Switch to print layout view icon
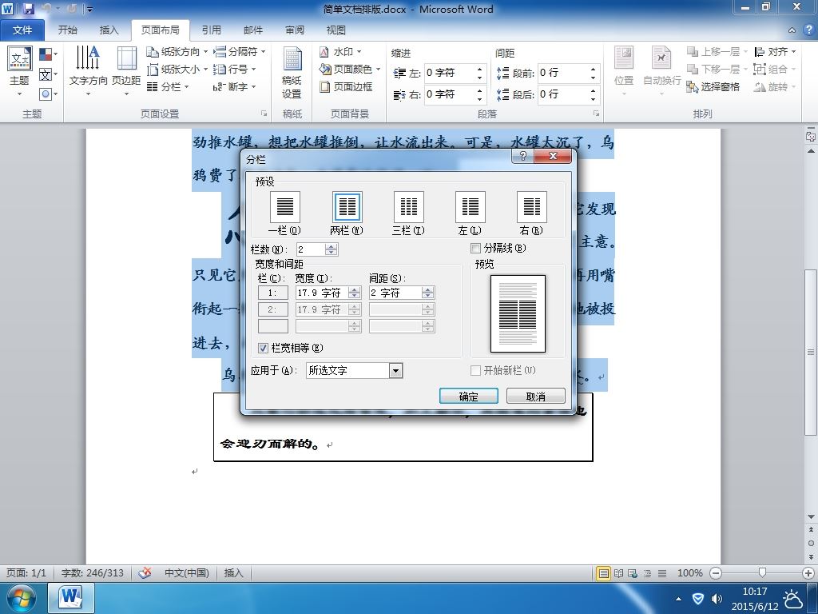This screenshot has height=614, width=818. (x=604, y=573)
